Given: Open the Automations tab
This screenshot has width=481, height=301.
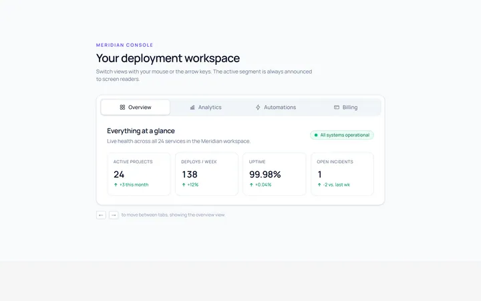Looking at the screenshot, I should click(x=275, y=107).
